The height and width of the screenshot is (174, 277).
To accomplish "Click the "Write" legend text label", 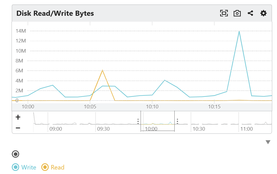I will point(29,167).
